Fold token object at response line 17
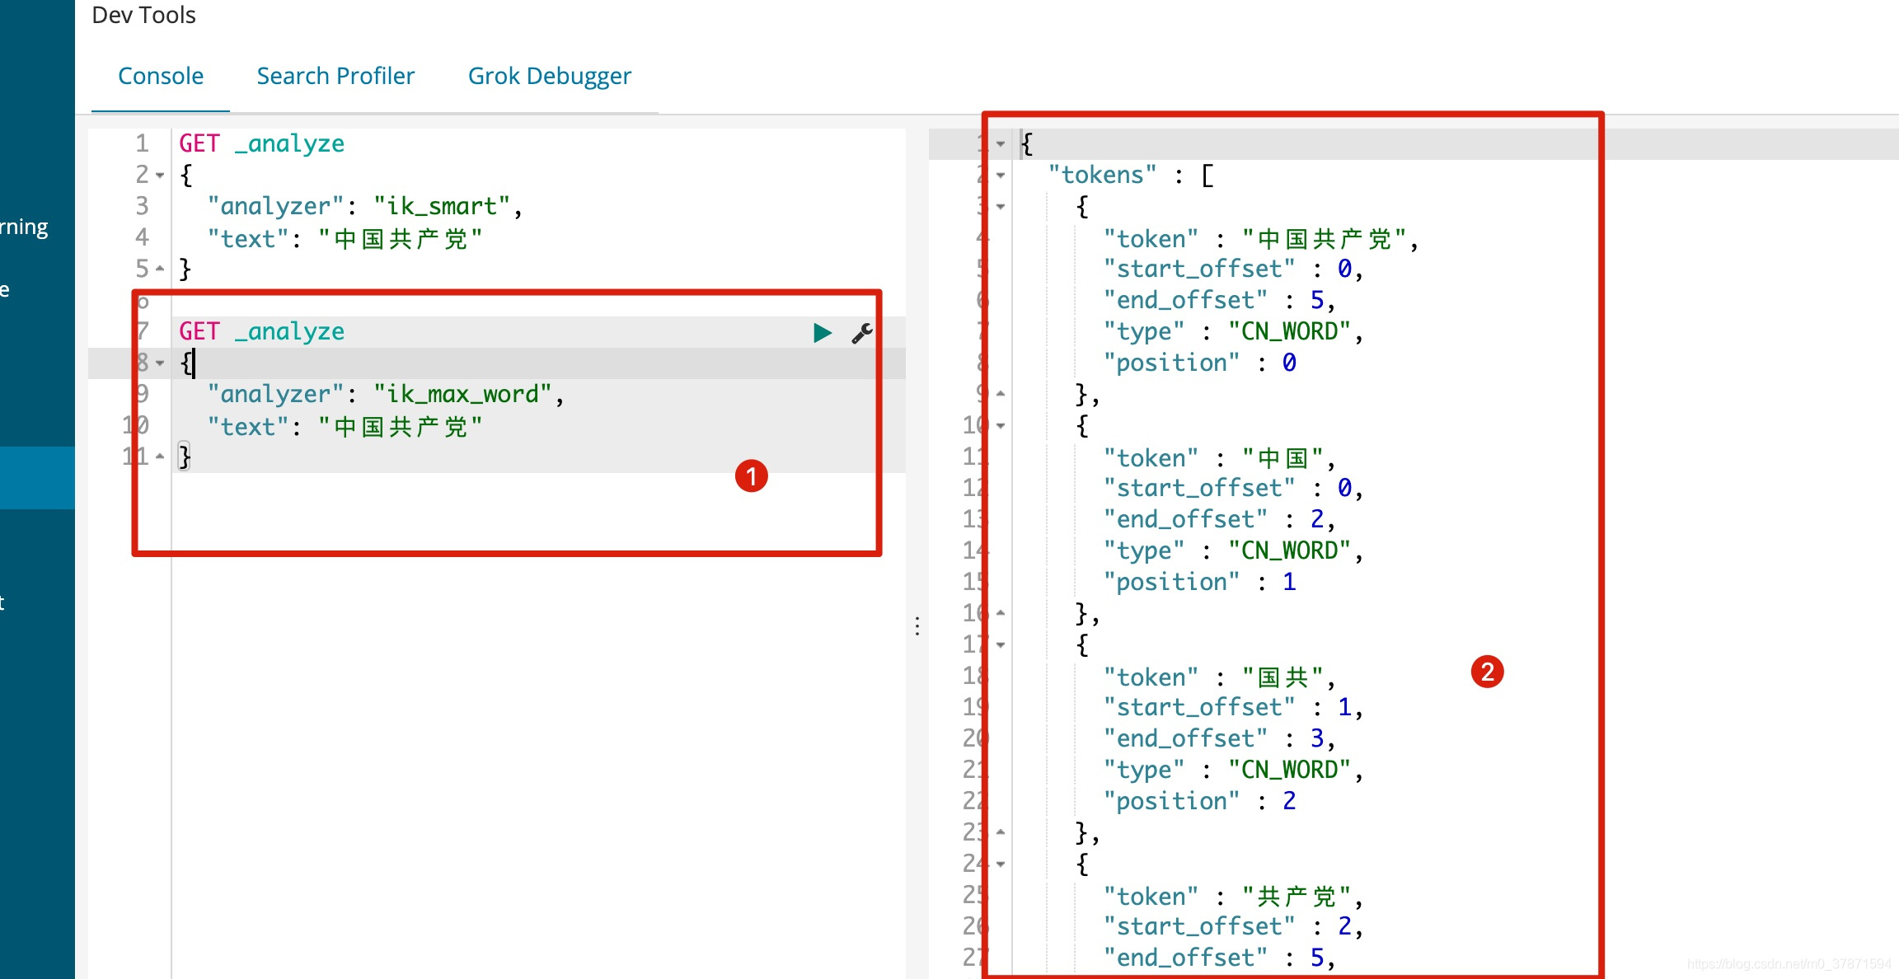 [x=1001, y=645]
